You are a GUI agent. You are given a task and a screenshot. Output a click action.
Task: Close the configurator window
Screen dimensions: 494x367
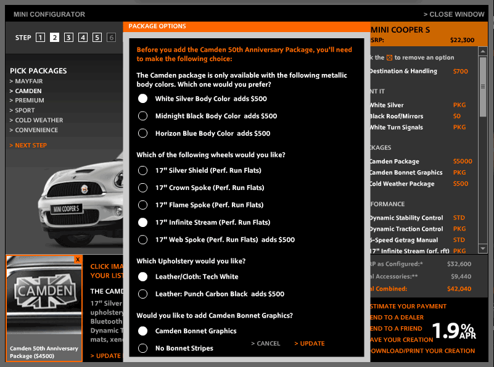454,14
